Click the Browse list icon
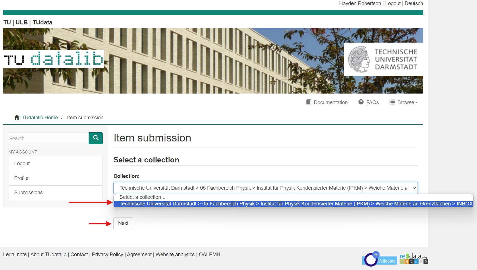This screenshot has width=477, height=270. point(392,102)
